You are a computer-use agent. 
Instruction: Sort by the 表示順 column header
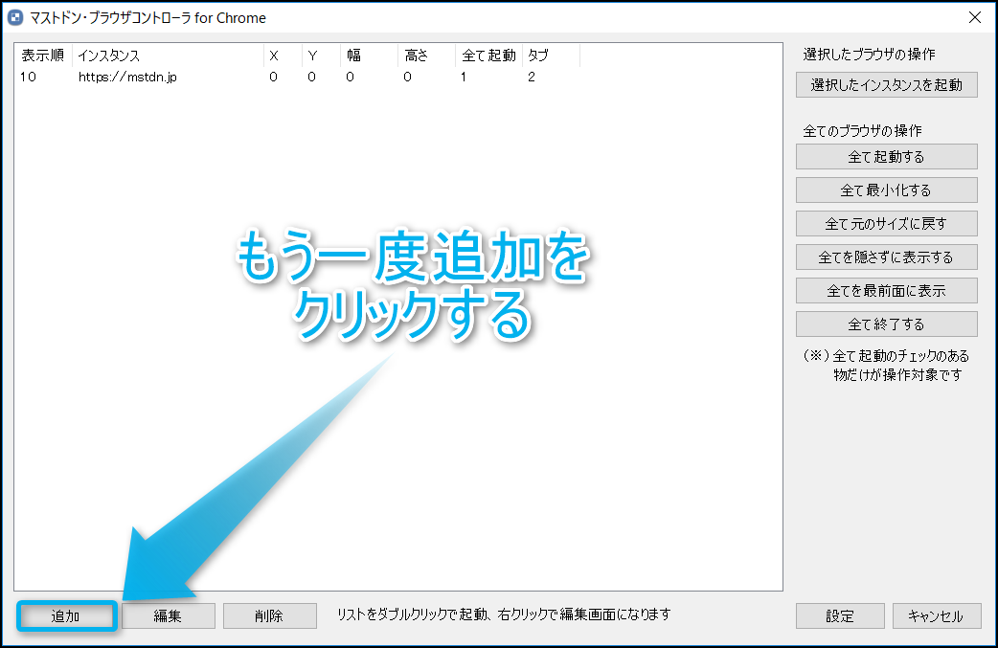click(42, 56)
